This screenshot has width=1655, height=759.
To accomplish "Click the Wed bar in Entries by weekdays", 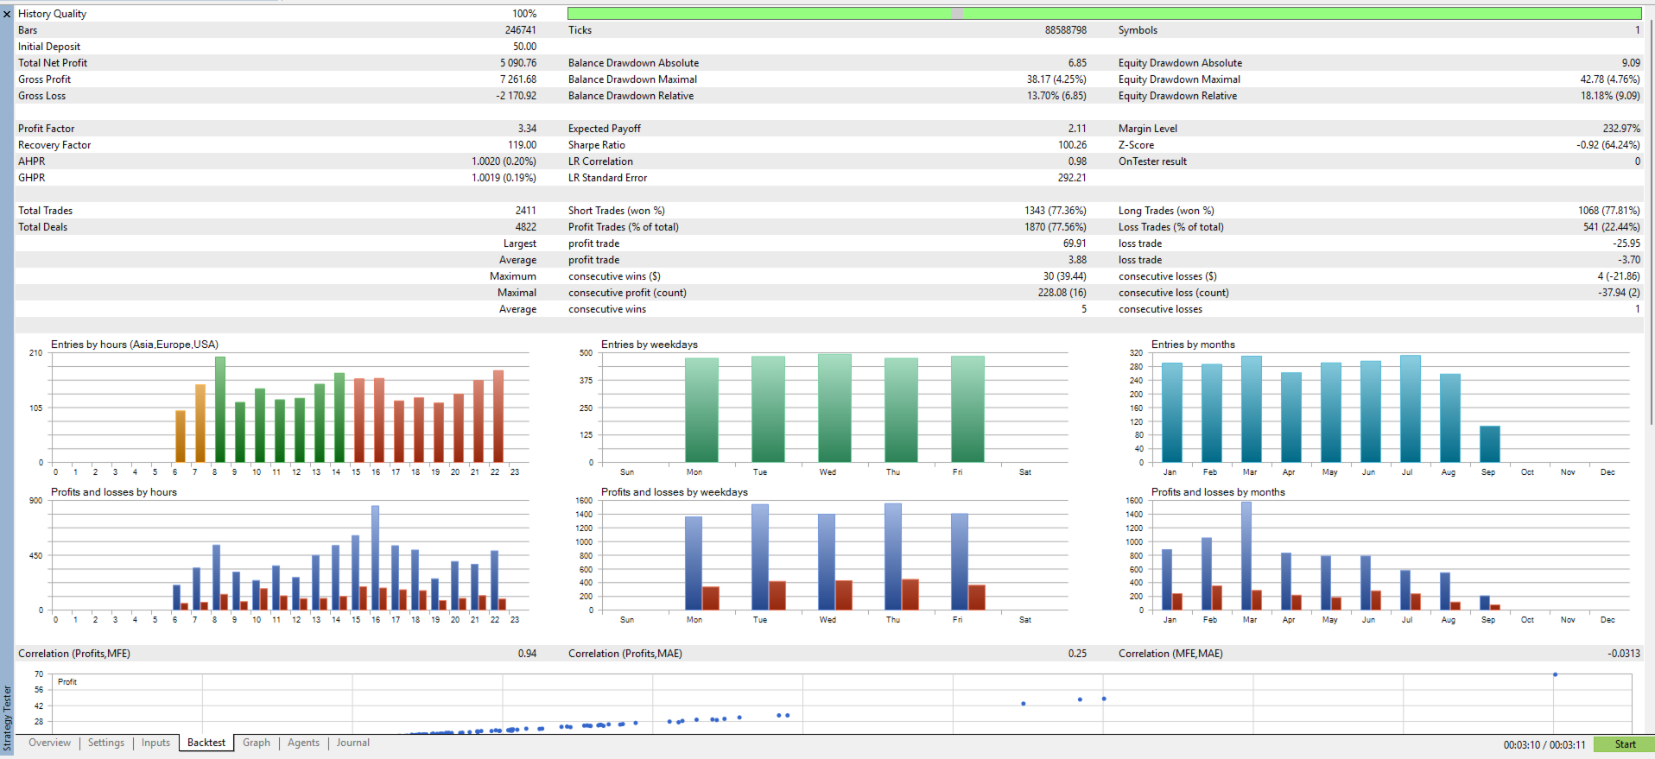I will tap(834, 408).
